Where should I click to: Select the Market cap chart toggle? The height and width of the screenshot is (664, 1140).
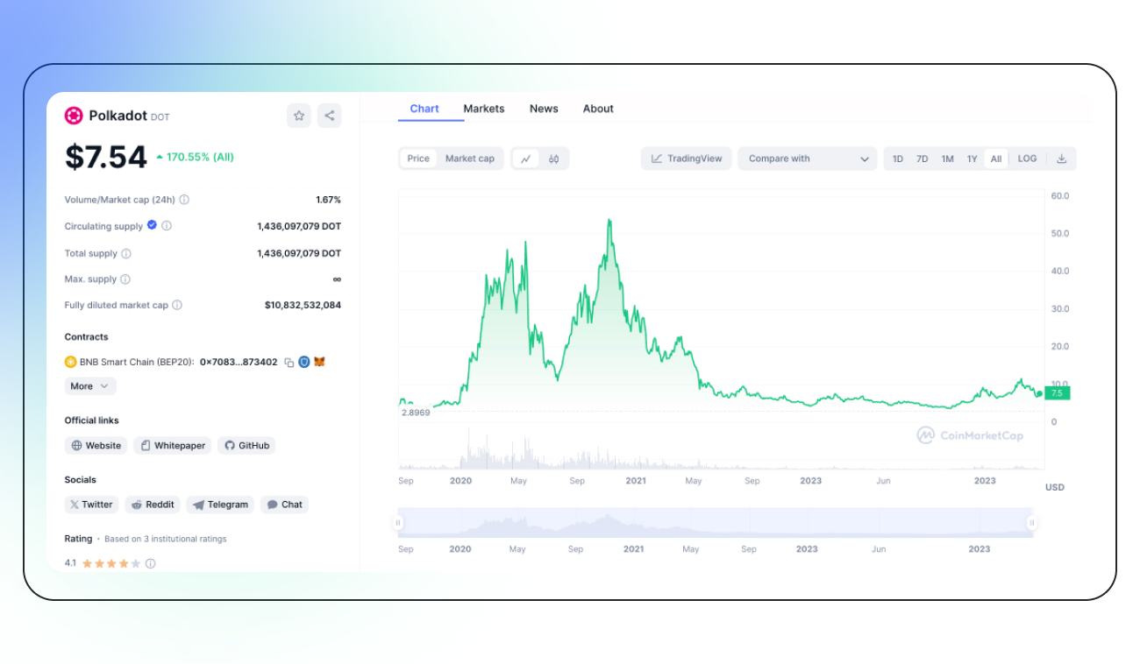[x=470, y=159]
